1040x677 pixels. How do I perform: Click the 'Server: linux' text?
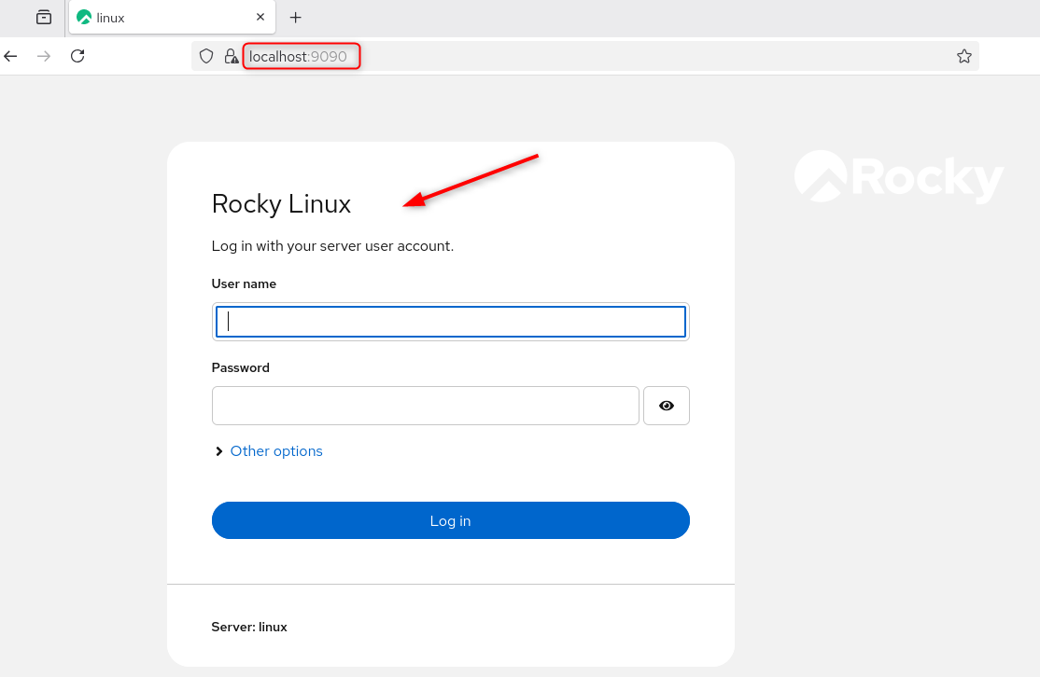click(x=249, y=628)
